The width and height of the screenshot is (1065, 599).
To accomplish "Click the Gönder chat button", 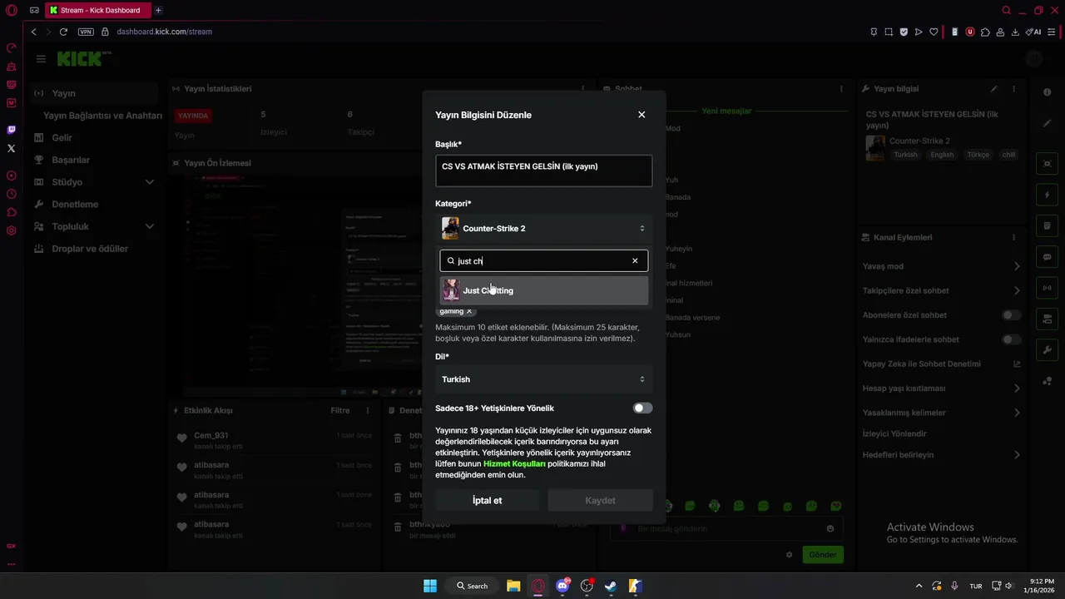I will coord(823,555).
